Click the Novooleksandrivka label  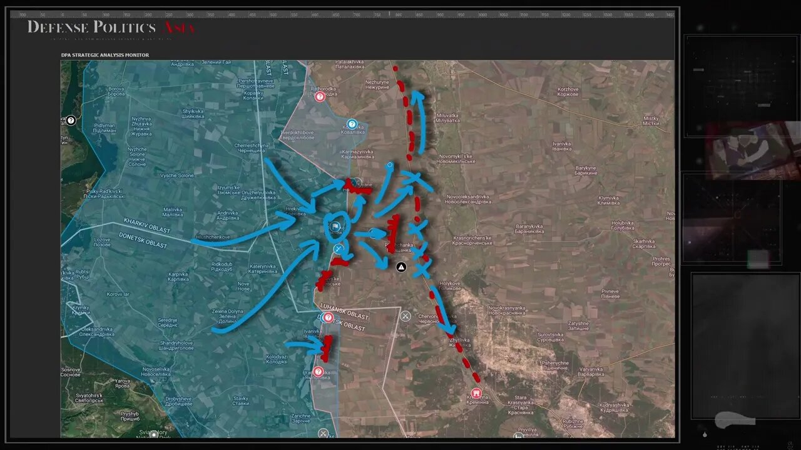467,199
